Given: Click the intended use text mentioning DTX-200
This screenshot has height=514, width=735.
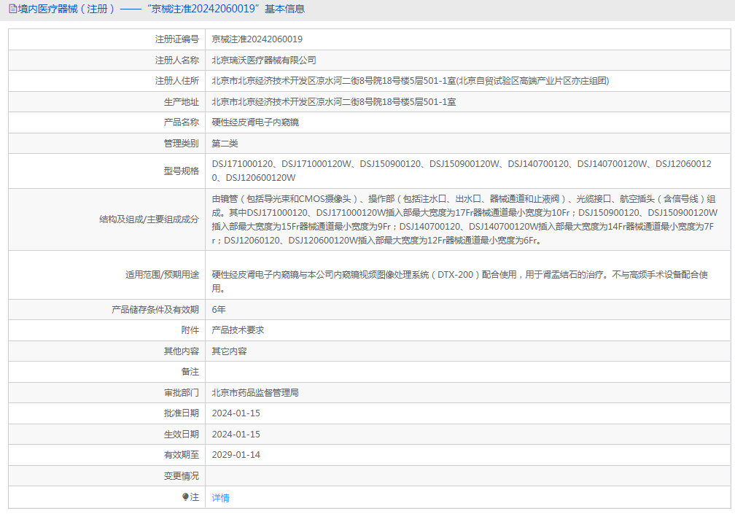Looking at the screenshot, I should 459,281.
